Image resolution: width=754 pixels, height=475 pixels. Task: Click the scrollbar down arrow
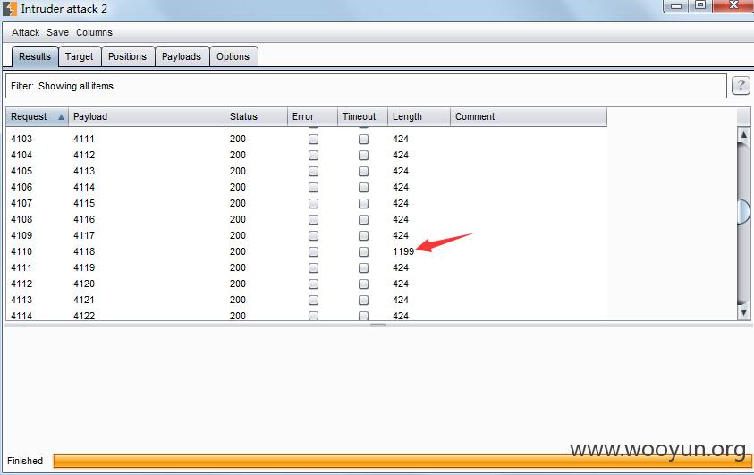click(743, 312)
